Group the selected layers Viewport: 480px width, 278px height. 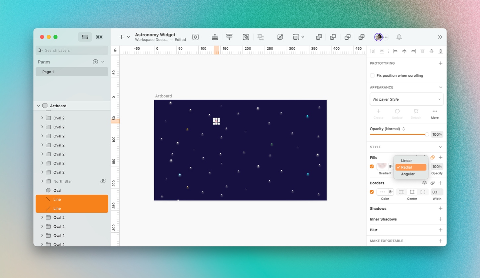246,37
